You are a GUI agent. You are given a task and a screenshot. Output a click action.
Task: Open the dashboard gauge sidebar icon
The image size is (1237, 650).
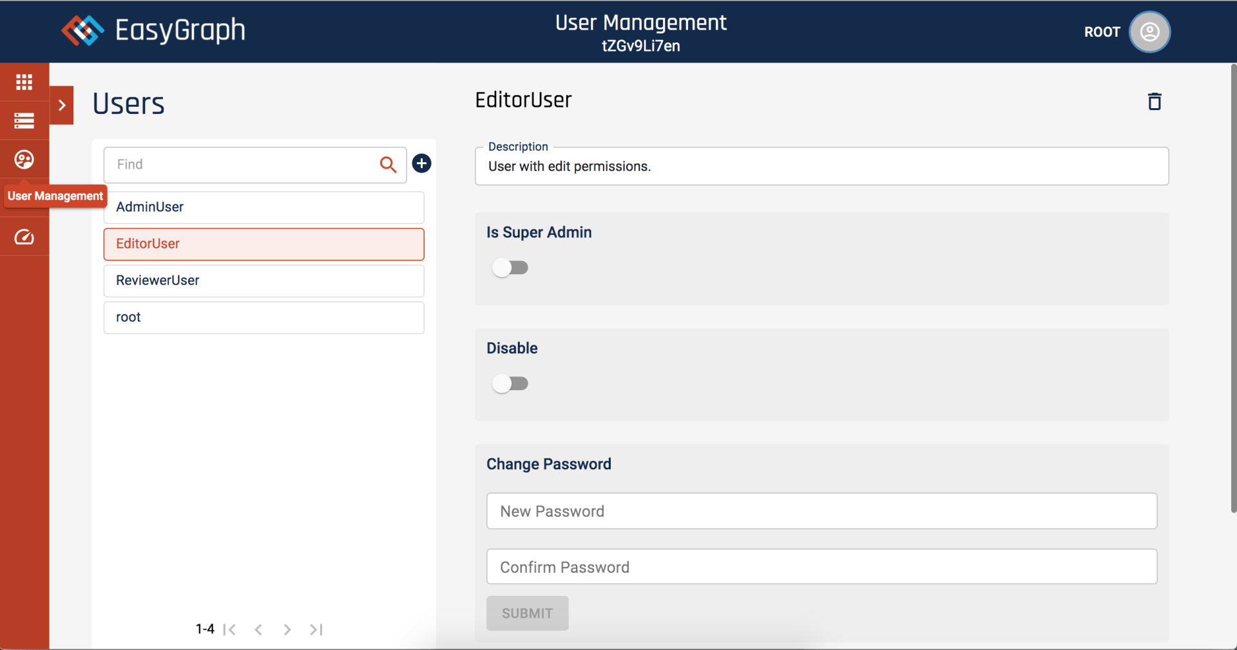click(24, 237)
